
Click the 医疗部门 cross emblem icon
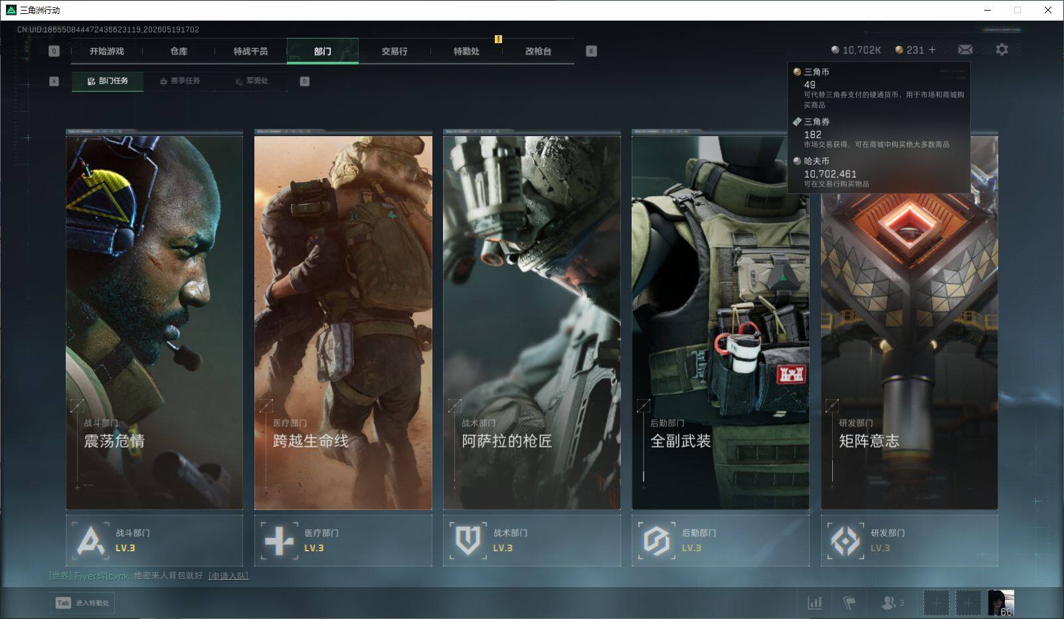point(279,541)
